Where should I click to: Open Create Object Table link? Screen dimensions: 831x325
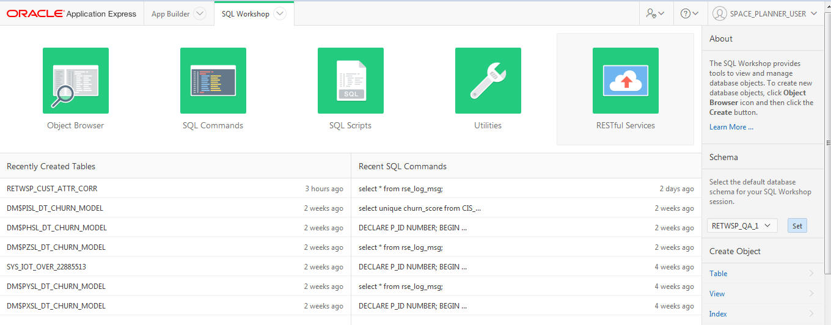(x=718, y=274)
